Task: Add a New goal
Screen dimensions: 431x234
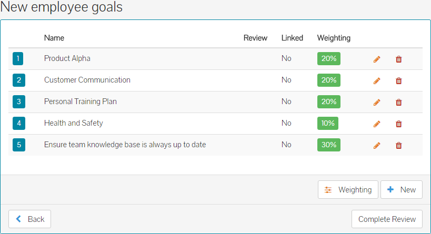Action: pos(401,190)
